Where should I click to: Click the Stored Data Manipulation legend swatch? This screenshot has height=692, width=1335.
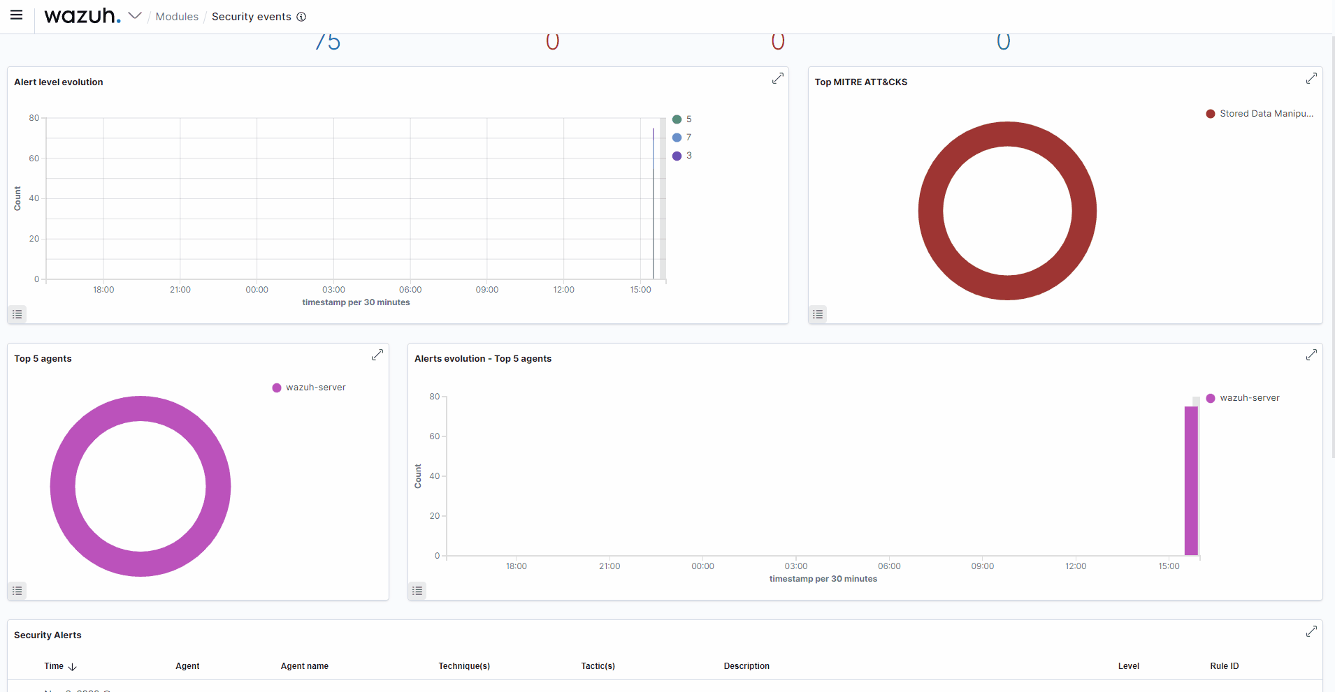(x=1211, y=113)
